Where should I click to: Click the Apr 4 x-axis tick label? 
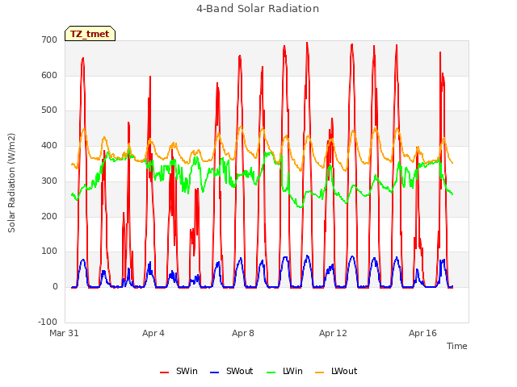coord(153,333)
